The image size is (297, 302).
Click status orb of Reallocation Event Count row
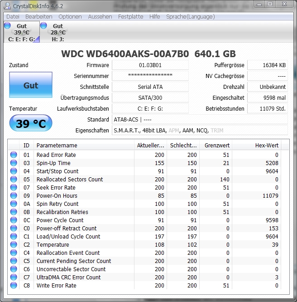[x=14, y=253]
